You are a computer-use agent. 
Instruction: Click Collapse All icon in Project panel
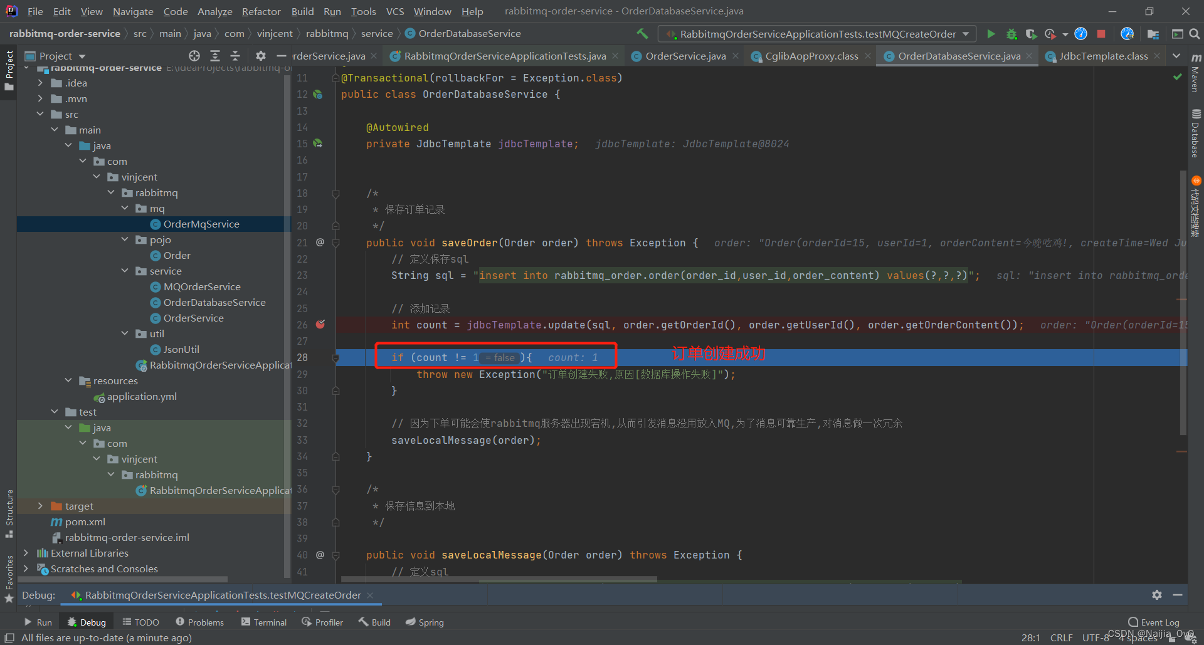tap(235, 56)
